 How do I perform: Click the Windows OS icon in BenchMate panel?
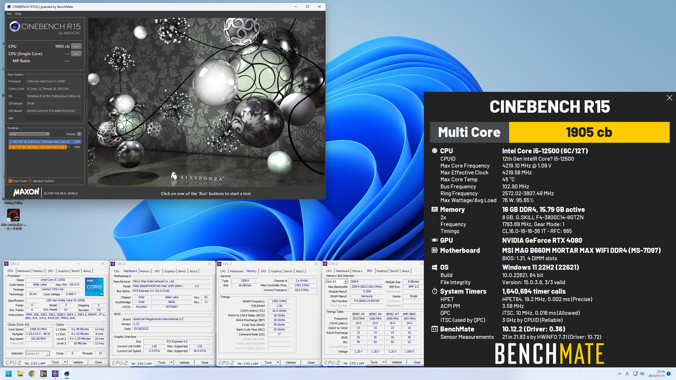pyautogui.click(x=434, y=267)
